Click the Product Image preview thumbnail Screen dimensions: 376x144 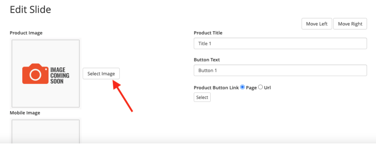pos(45,73)
